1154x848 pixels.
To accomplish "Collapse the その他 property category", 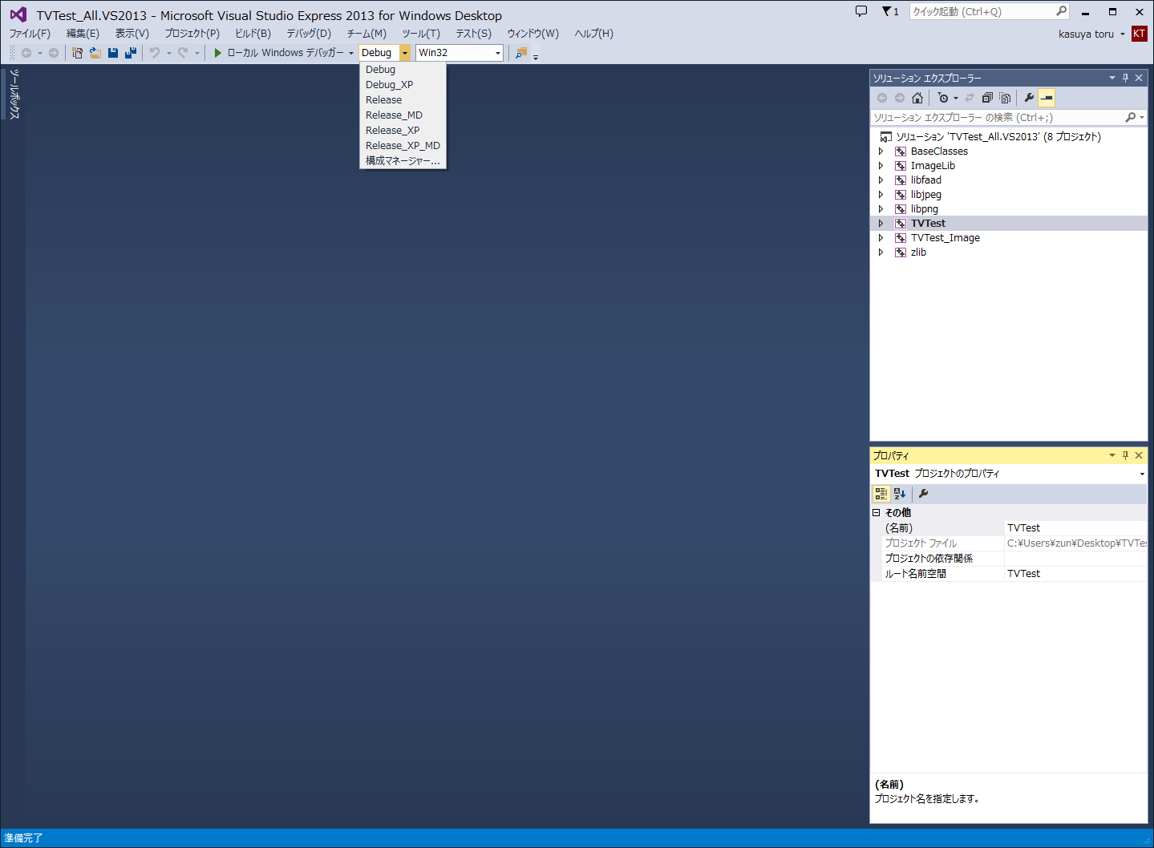I will (876, 513).
